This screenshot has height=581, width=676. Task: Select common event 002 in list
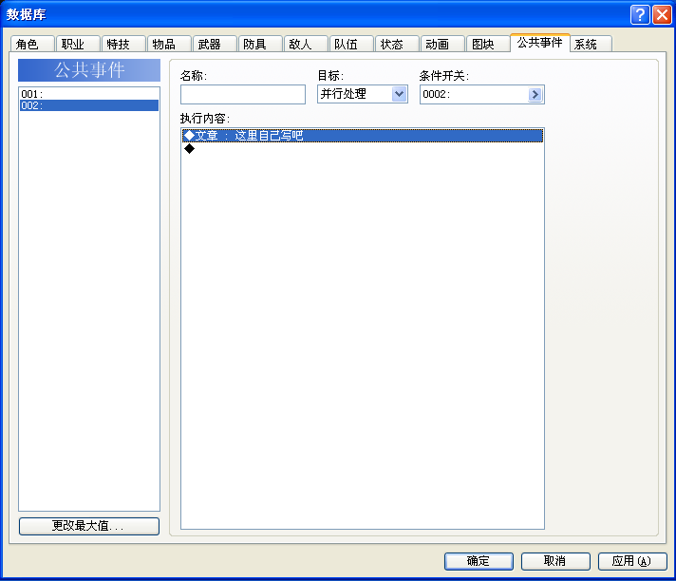(89, 105)
